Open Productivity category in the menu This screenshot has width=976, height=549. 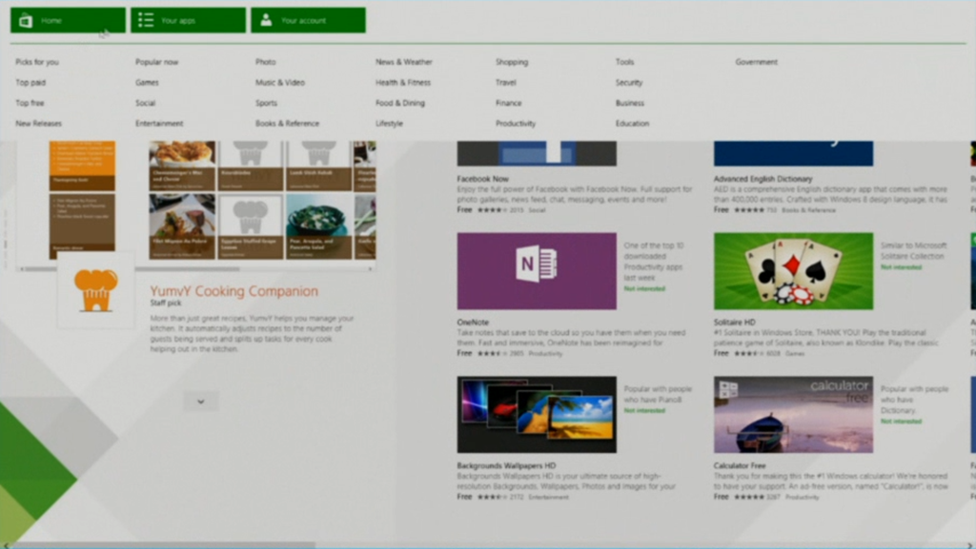[x=516, y=124]
